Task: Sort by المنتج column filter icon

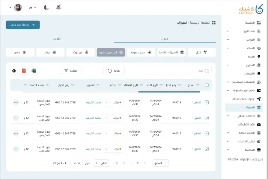Action: [198, 85]
